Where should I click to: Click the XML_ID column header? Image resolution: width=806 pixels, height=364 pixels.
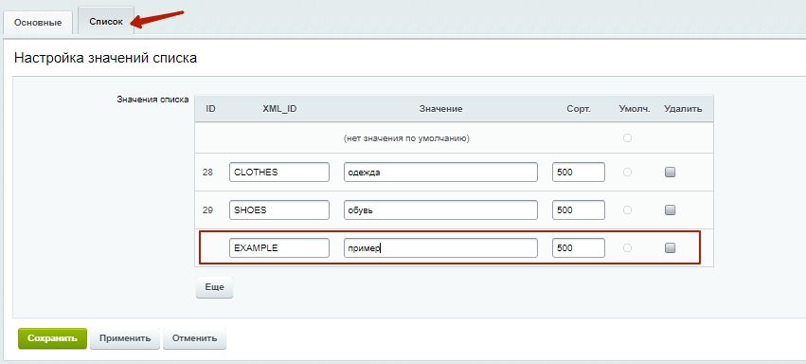pyautogui.click(x=279, y=109)
